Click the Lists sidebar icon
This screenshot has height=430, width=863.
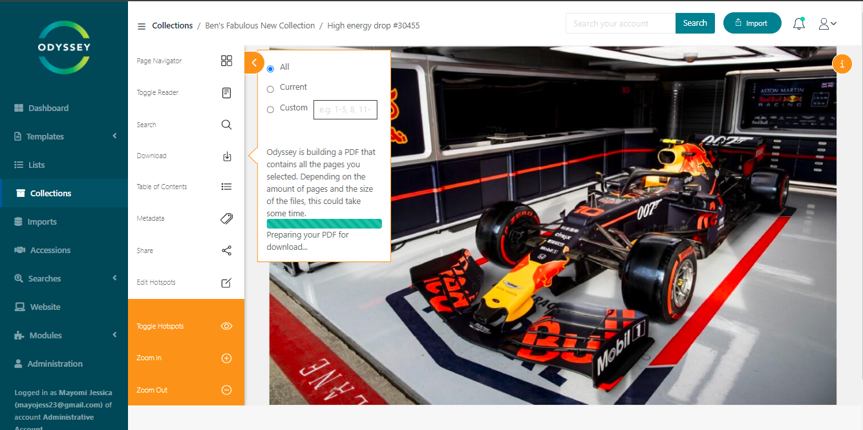19,165
